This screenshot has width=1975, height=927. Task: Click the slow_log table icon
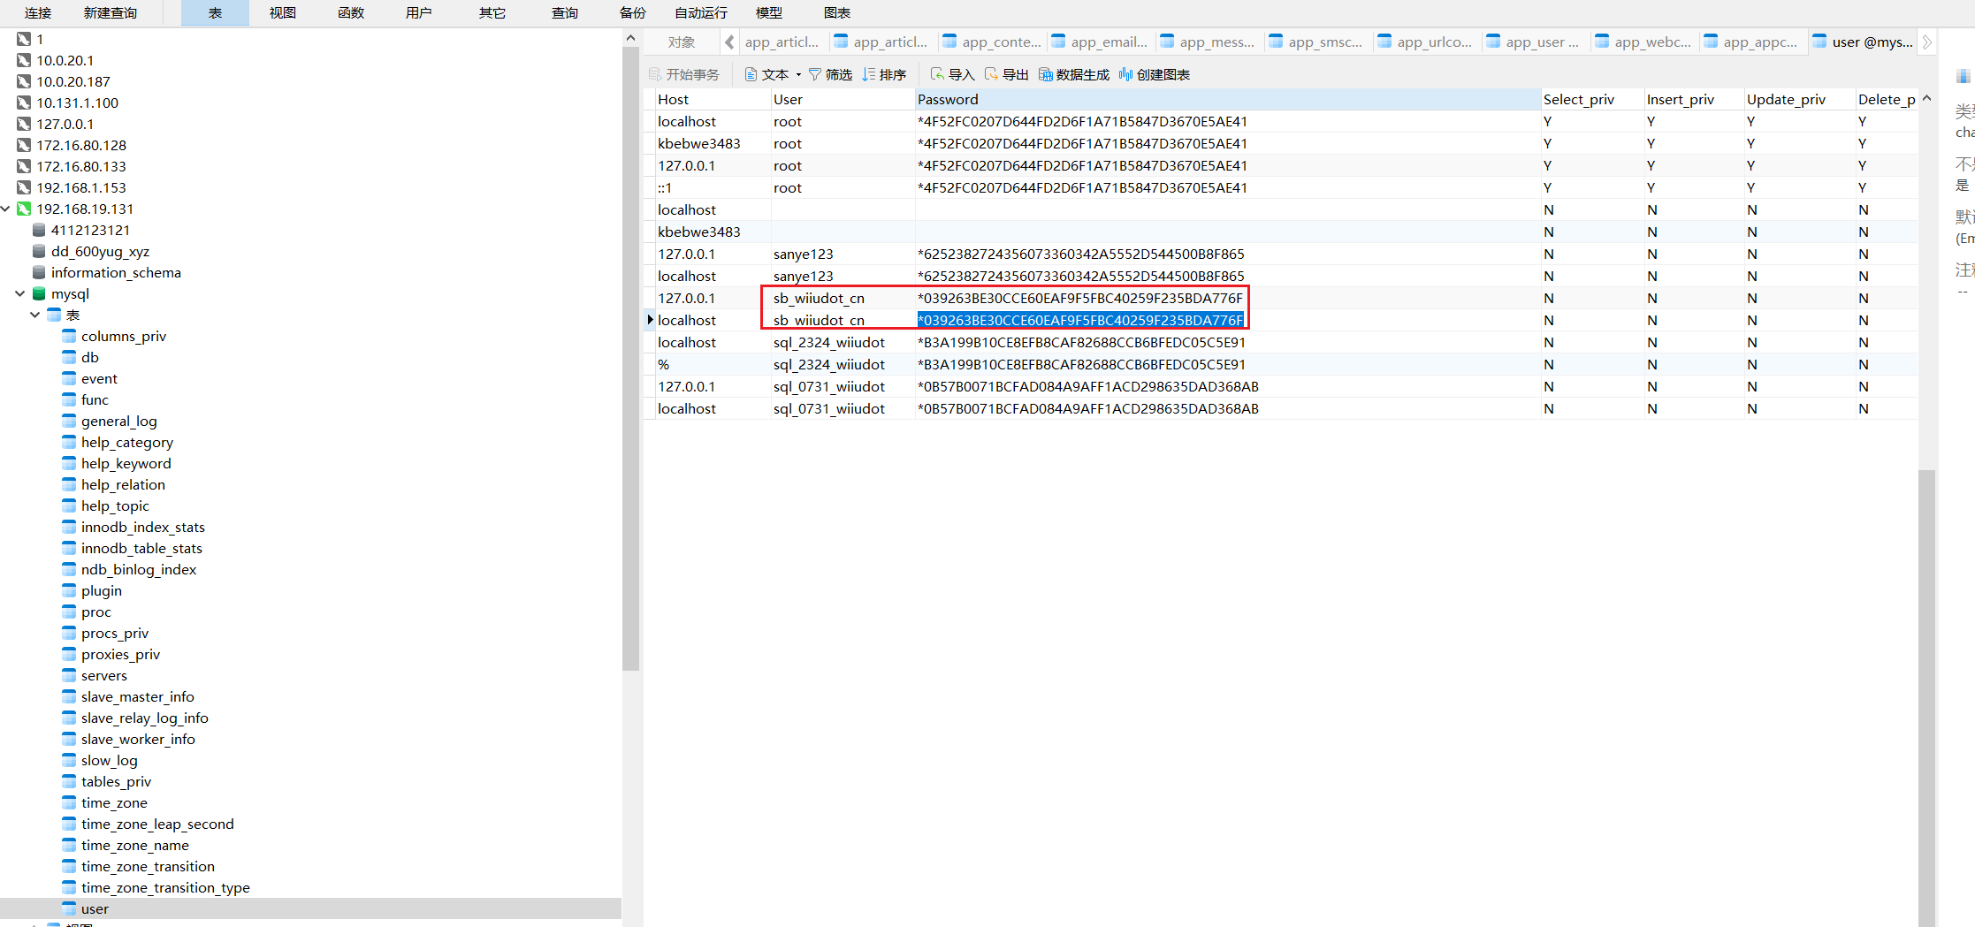[x=69, y=760]
